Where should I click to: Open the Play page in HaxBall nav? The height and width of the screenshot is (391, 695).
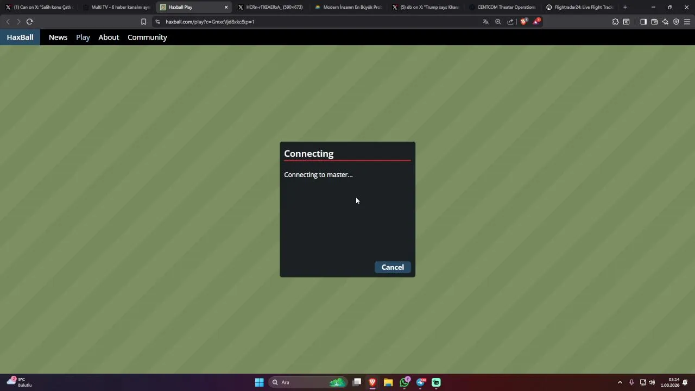(83, 37)
